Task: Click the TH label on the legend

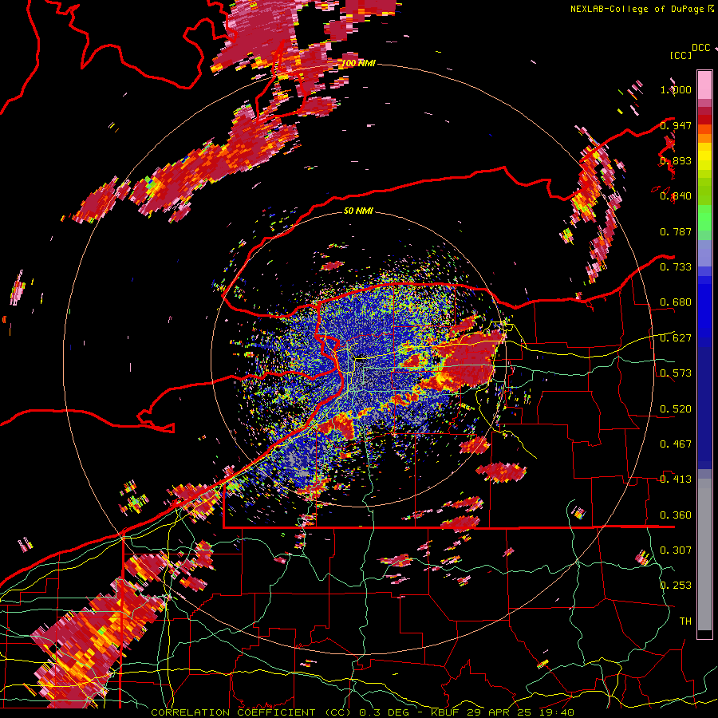Action: pyautogui.click(x=685, y=621)
